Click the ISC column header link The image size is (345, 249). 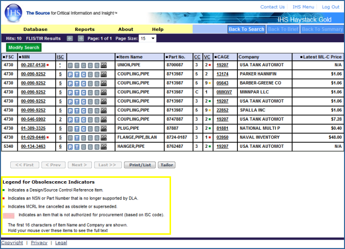tap(60, 57)
